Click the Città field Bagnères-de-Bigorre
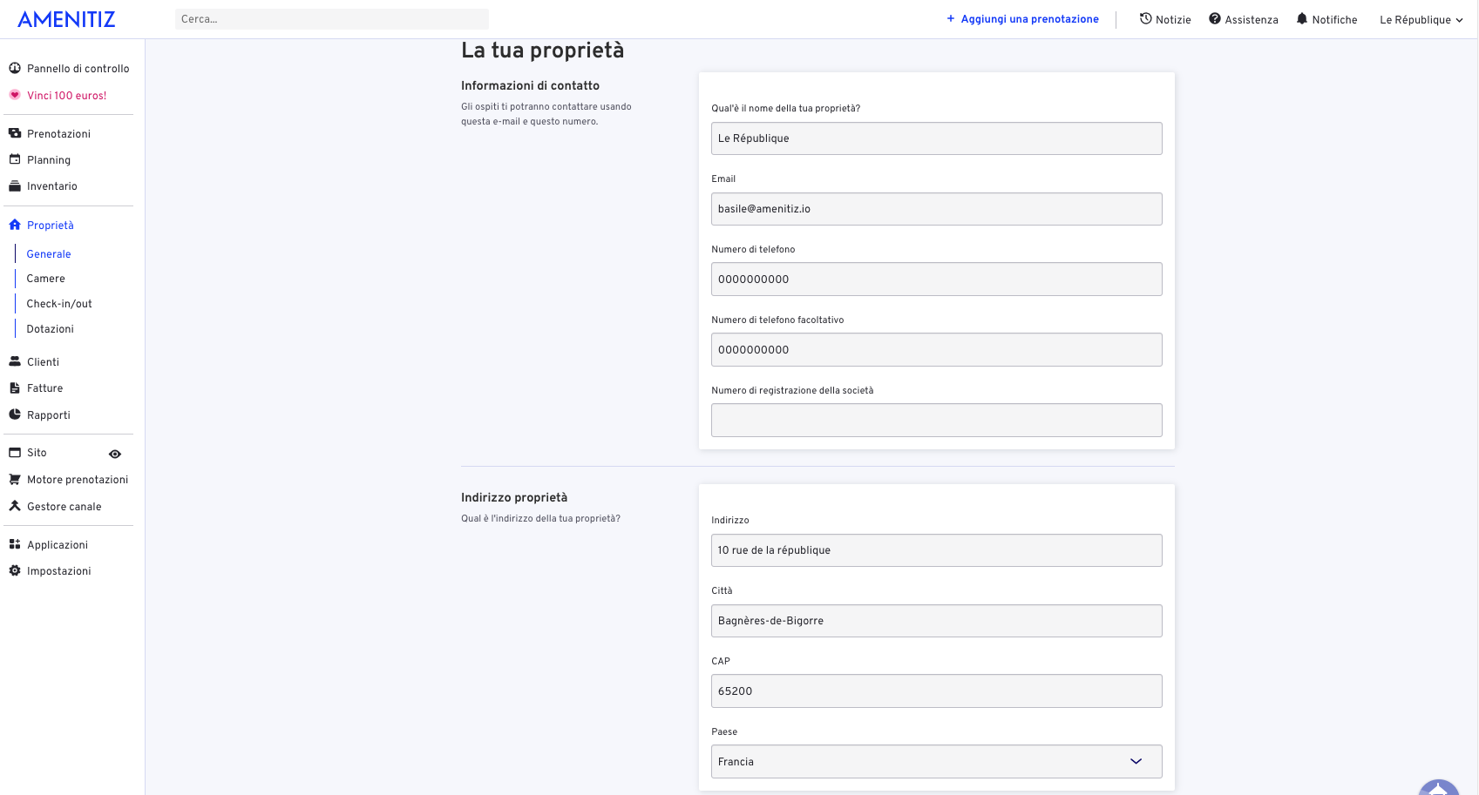This screenshot has width=1479, height=795. 937,621
